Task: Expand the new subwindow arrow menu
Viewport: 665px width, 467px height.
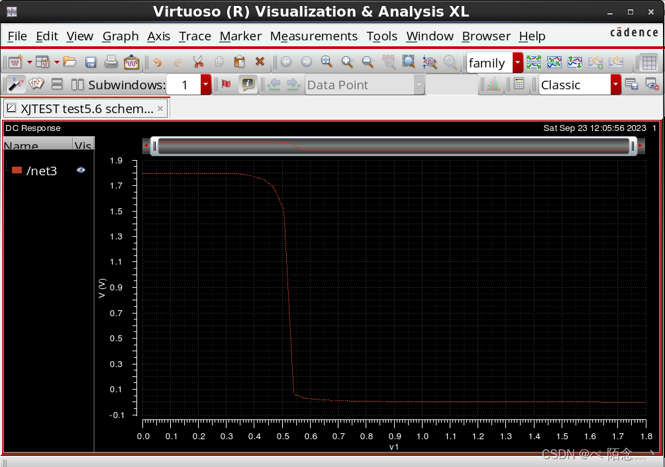Action: point(57,62)
